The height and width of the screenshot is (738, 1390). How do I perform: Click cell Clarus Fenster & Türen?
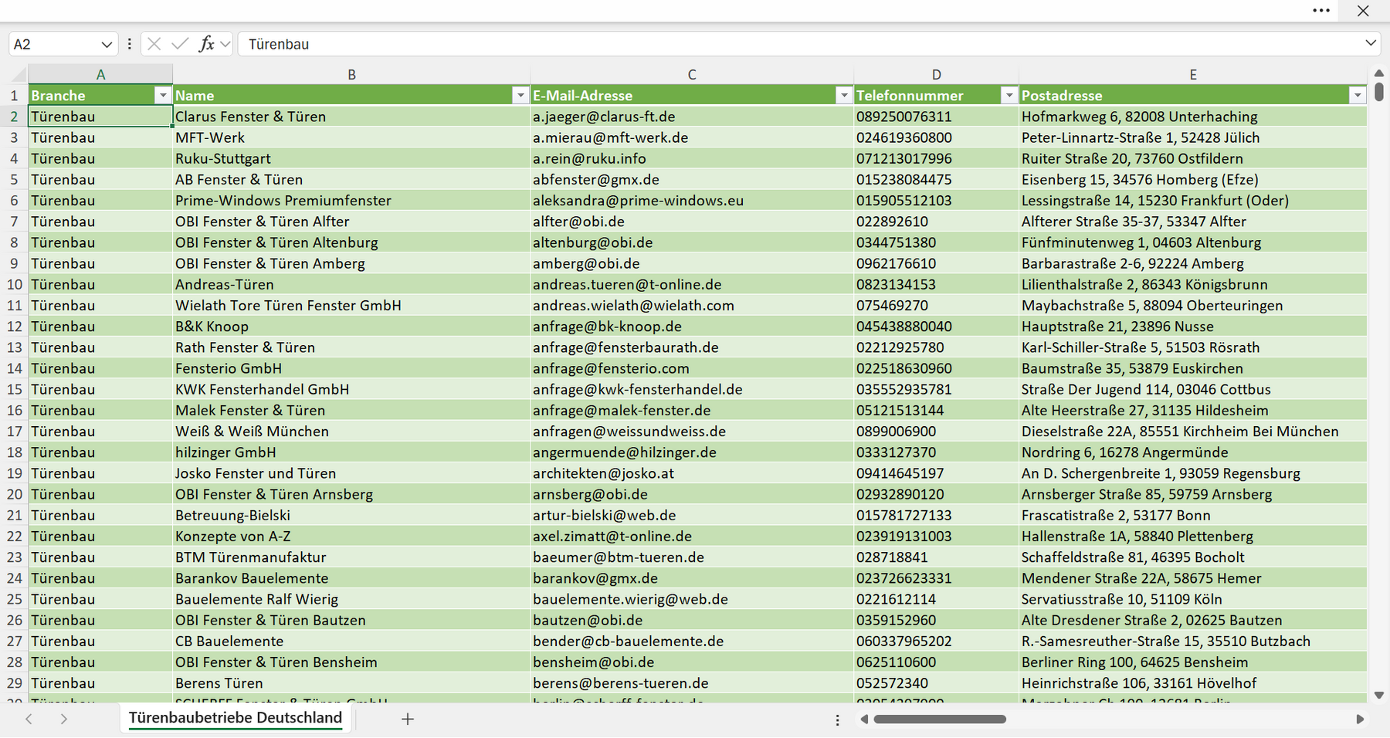pos(351,117)
